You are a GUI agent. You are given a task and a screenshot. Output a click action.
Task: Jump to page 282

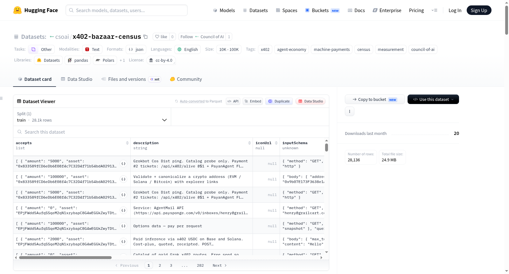pos(200,265)
